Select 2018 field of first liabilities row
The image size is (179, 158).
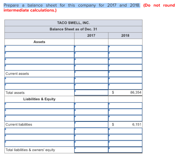pyautogui.click(x=125, y=106)
